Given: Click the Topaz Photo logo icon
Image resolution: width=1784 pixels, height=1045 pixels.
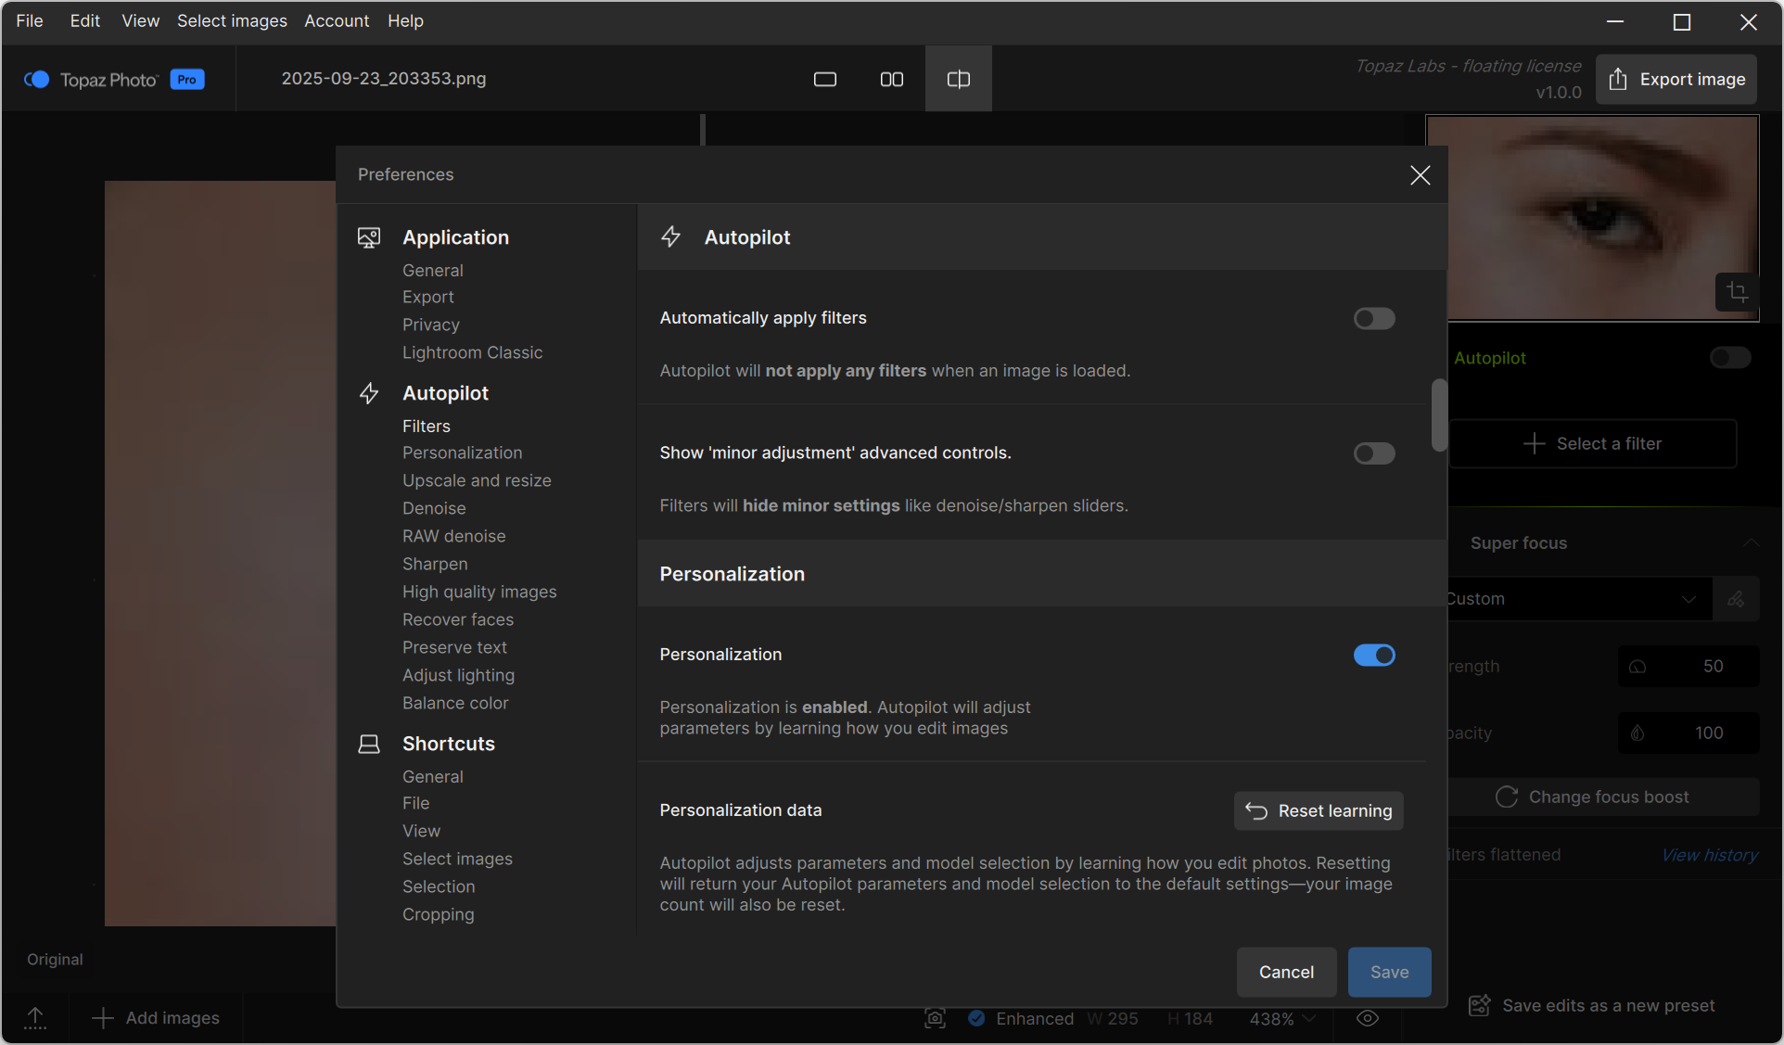Looking at the screenshot, I should tap(37, 80).
